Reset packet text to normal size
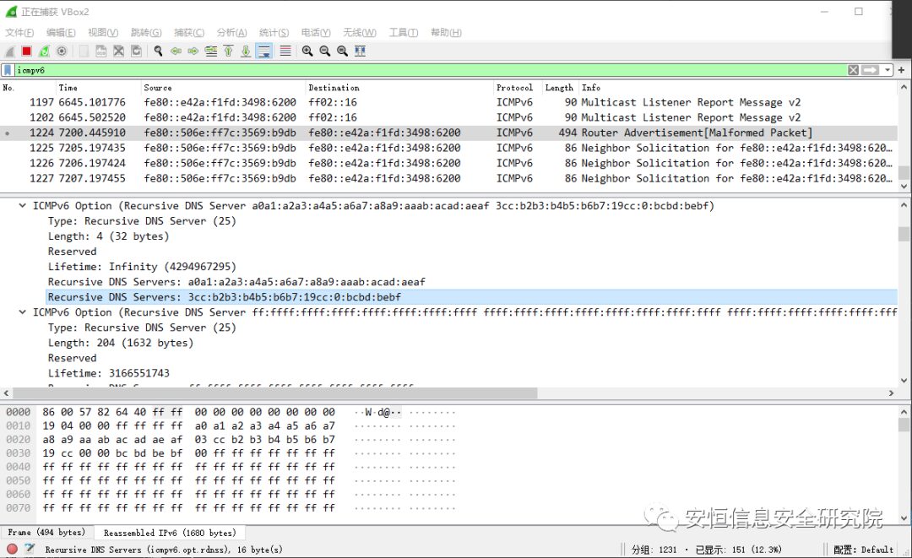Viewport: 912px width, 558px height. pyautogui.click(x=343, y=51)
